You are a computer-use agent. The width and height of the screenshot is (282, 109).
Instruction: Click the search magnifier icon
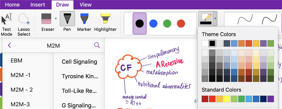coord(97,45)
